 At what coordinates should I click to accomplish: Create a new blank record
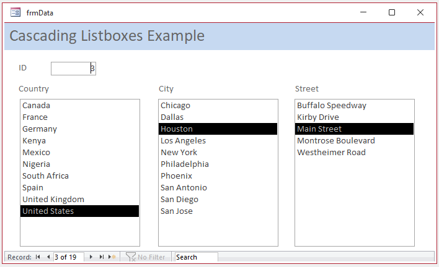112,257
